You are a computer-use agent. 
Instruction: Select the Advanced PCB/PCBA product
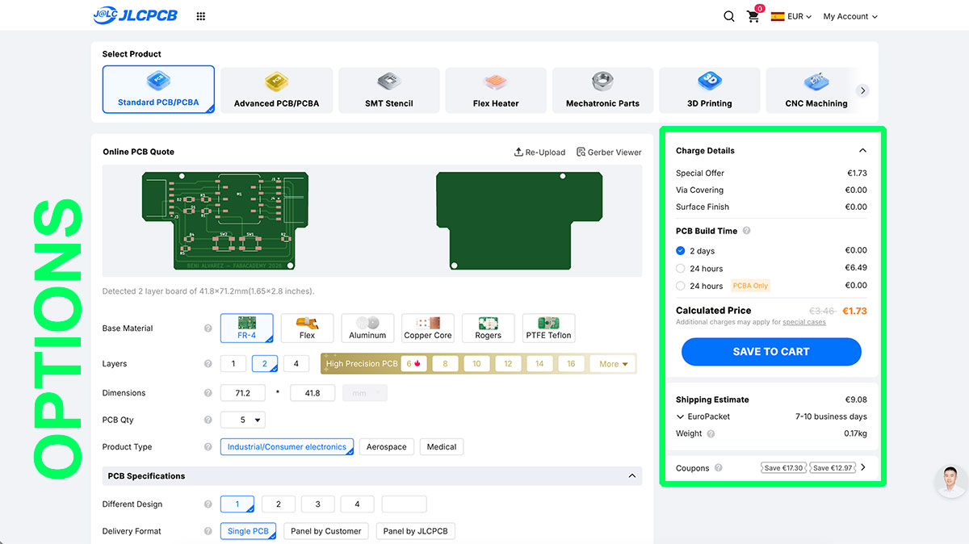click(x=276, y=90)
